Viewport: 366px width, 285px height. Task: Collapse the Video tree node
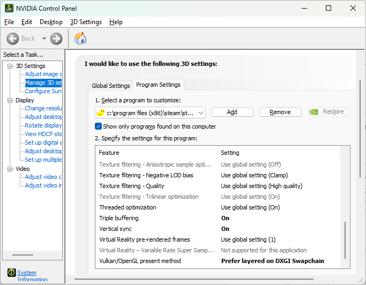point(10,169)
